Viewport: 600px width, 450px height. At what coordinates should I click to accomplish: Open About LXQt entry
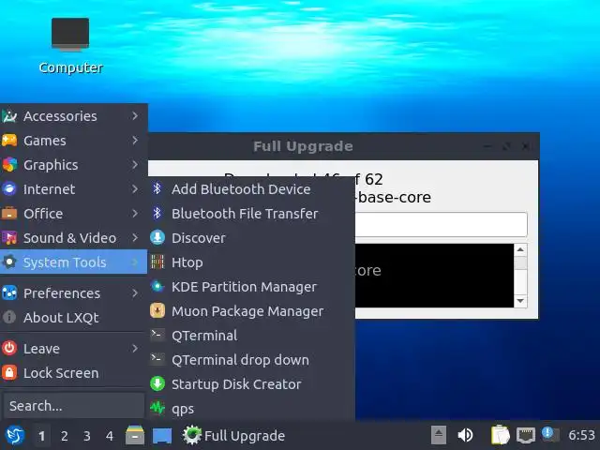click(x=73, y=318)
